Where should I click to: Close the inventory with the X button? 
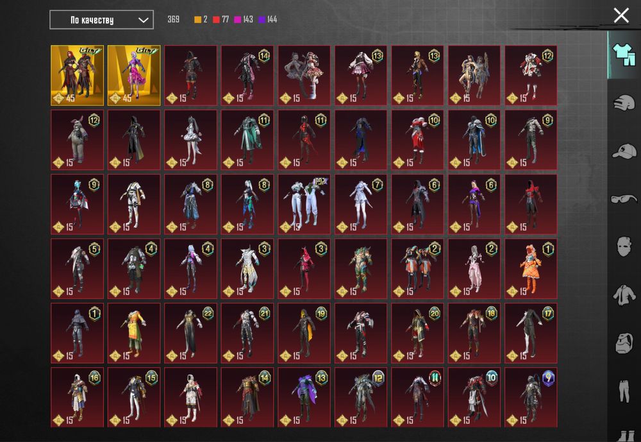pos(621,15)
